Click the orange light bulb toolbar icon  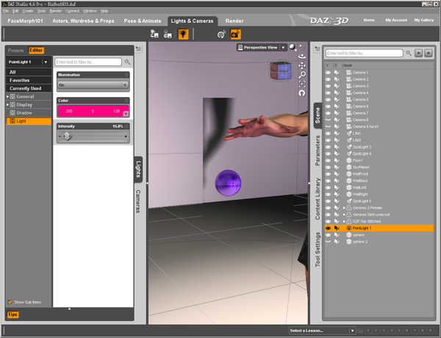click(x=183, y=34)
